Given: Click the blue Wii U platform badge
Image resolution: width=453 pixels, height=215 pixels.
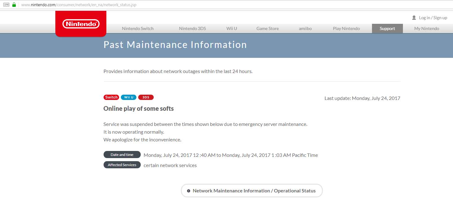Looking at the screenshot, I should pos(129,97).
